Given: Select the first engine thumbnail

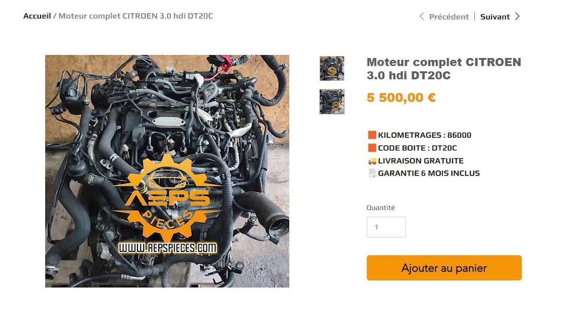Looking at the screenshot, I should (x=332, y=68).
